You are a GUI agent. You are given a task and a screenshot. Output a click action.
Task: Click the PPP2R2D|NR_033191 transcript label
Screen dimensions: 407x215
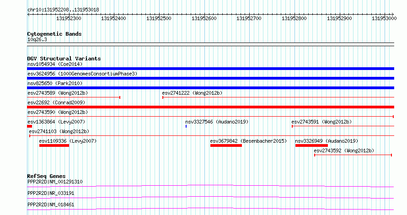[51, 193]
